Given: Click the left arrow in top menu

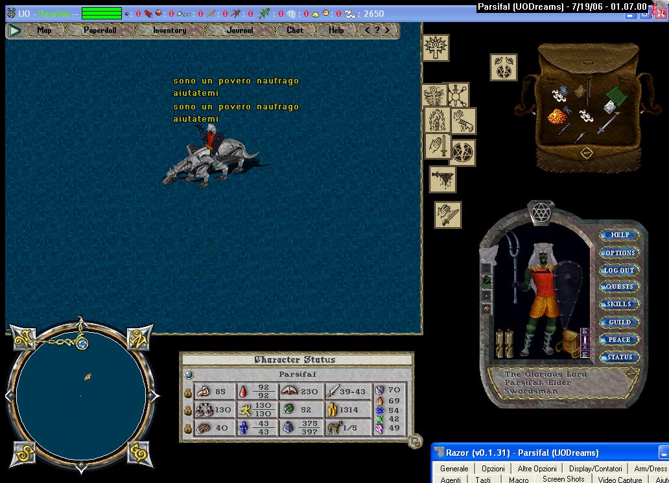Looking at the screenshot, I should (x=368, y=30).
